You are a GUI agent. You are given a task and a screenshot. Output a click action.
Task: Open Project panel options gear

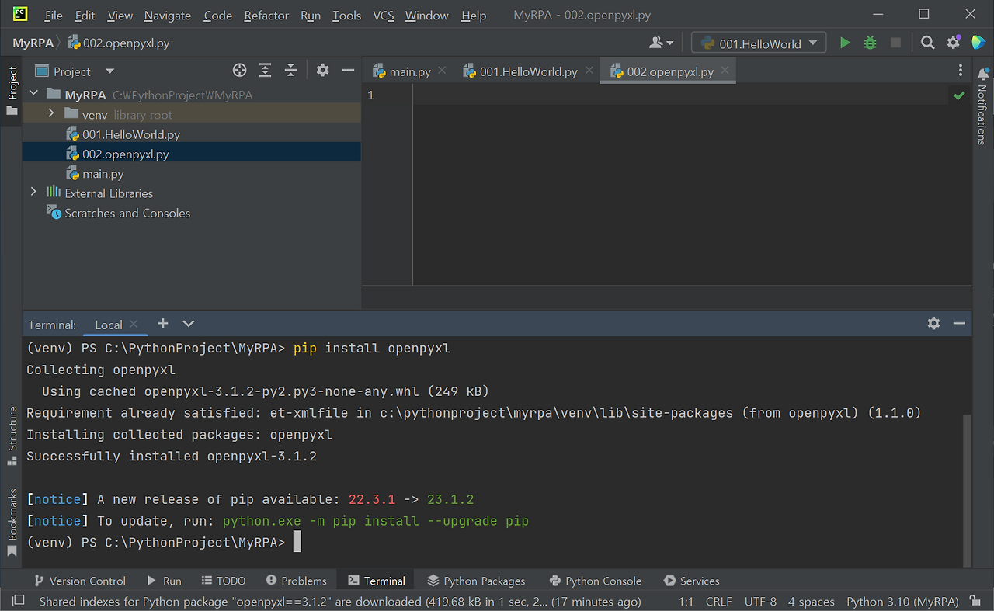pyautogui.click(x=323, y=71)
